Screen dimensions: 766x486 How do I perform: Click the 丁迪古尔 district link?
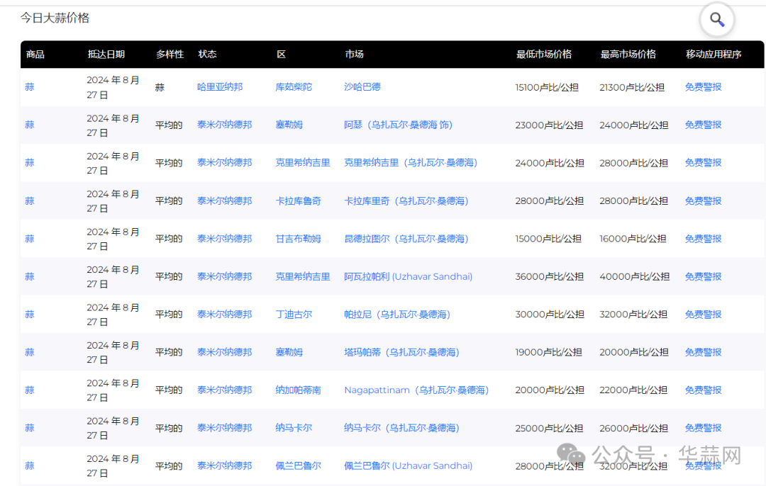click(294, 315)
